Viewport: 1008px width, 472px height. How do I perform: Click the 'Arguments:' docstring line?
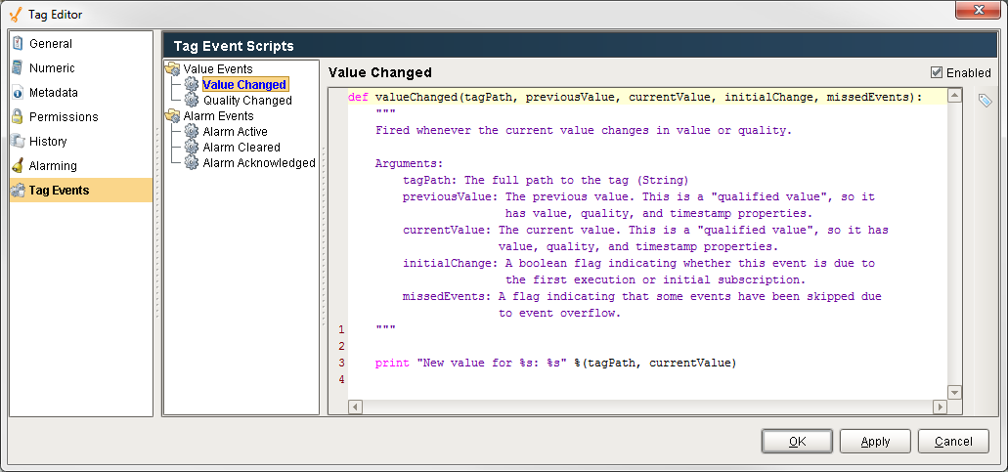[409, 164]
